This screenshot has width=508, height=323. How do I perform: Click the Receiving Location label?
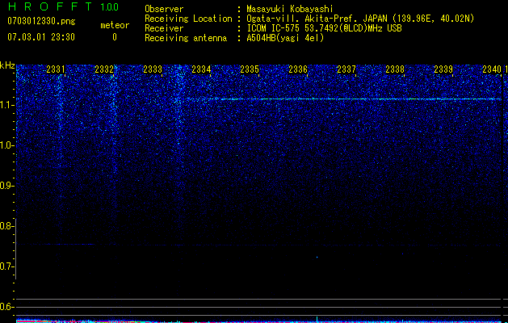coord(188,19)
